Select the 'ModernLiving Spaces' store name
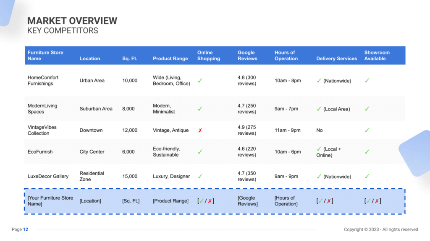Viewport: 430px width, 241px height. tap(42, 109)
